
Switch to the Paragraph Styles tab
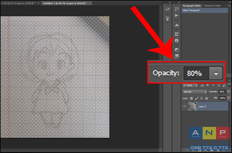pyautogui.click(x=192, y=6)
